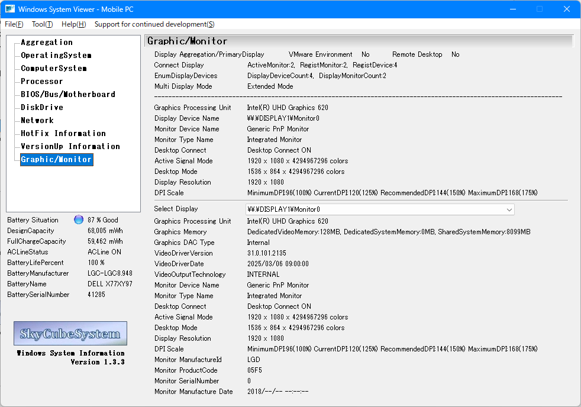Image resolution: width=581 pixels, height=407 pixels.
Task: Open HotFix Information page
Action: click(63, 134)
